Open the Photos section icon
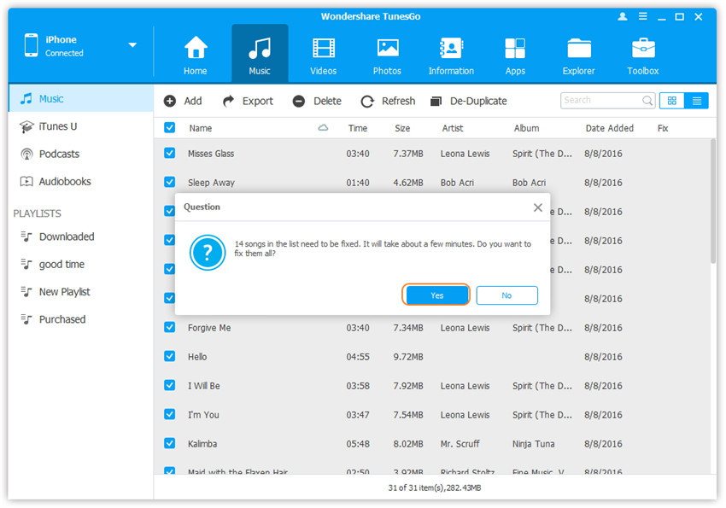This screenshot has height=508, width=726. (387, 49)
